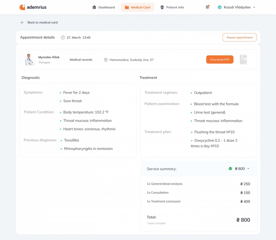
Task: Click the Dashboard home icon
Action: coord(94,7)
